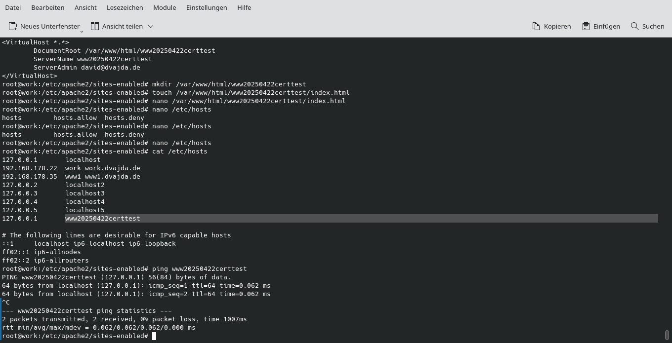
Task: Click the Bearbeiten menu entry
Action: pos(47,7)
